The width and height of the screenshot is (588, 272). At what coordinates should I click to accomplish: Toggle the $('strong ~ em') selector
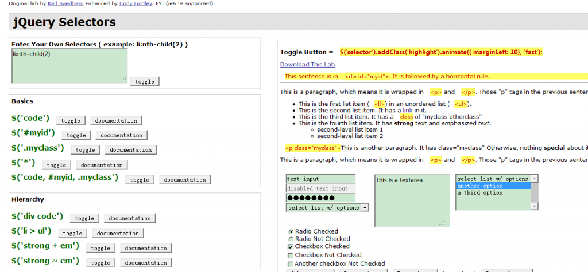tap(100, 263)
